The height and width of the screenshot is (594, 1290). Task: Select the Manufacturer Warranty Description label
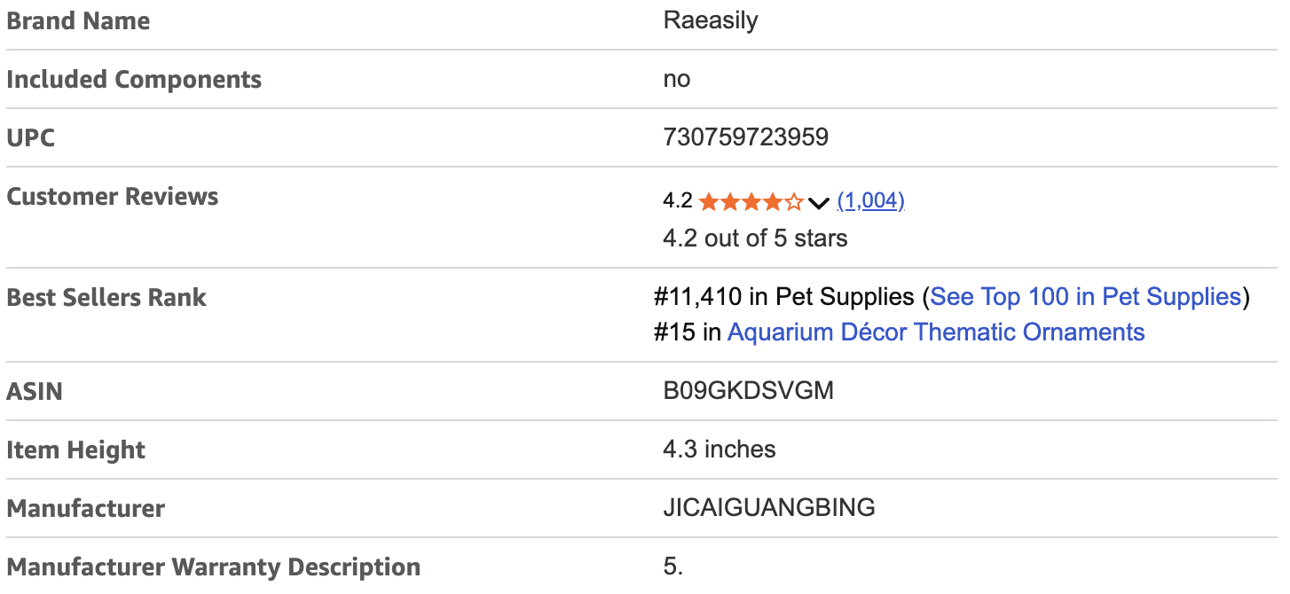click(x=213, y=567)
